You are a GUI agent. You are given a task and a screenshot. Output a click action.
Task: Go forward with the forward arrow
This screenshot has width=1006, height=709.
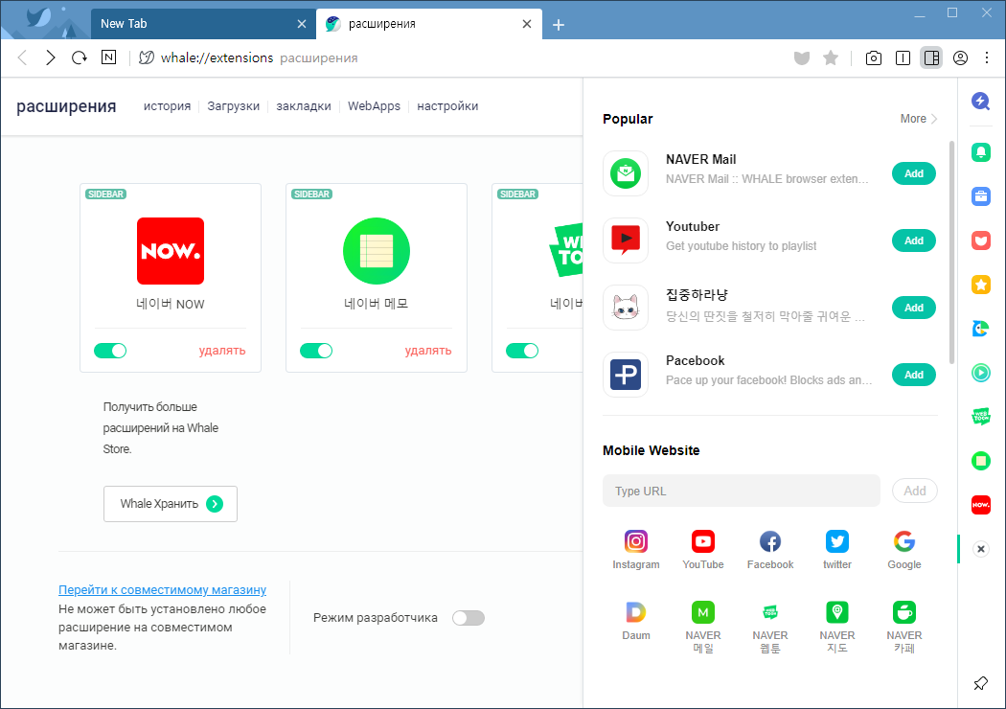click(x=51, y=57)
